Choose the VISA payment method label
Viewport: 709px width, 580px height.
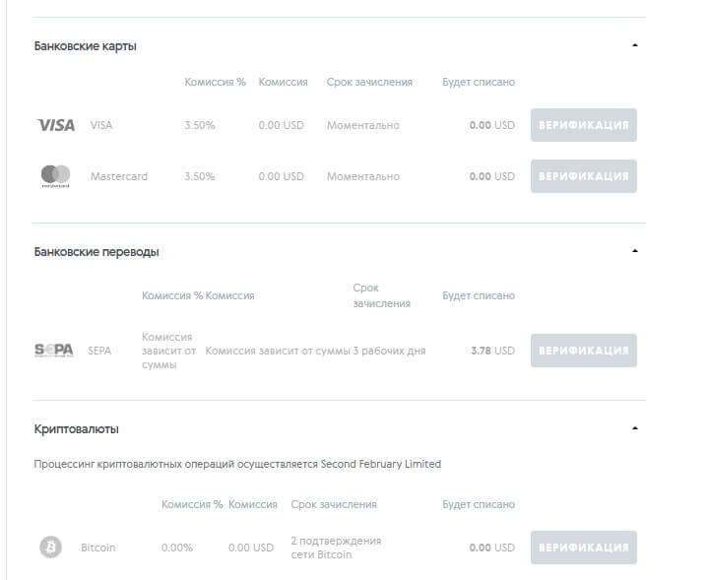pos(101,125)
